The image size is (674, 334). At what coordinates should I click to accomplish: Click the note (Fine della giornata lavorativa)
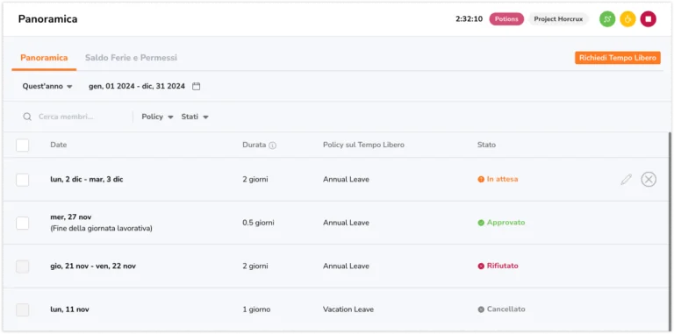101,229
